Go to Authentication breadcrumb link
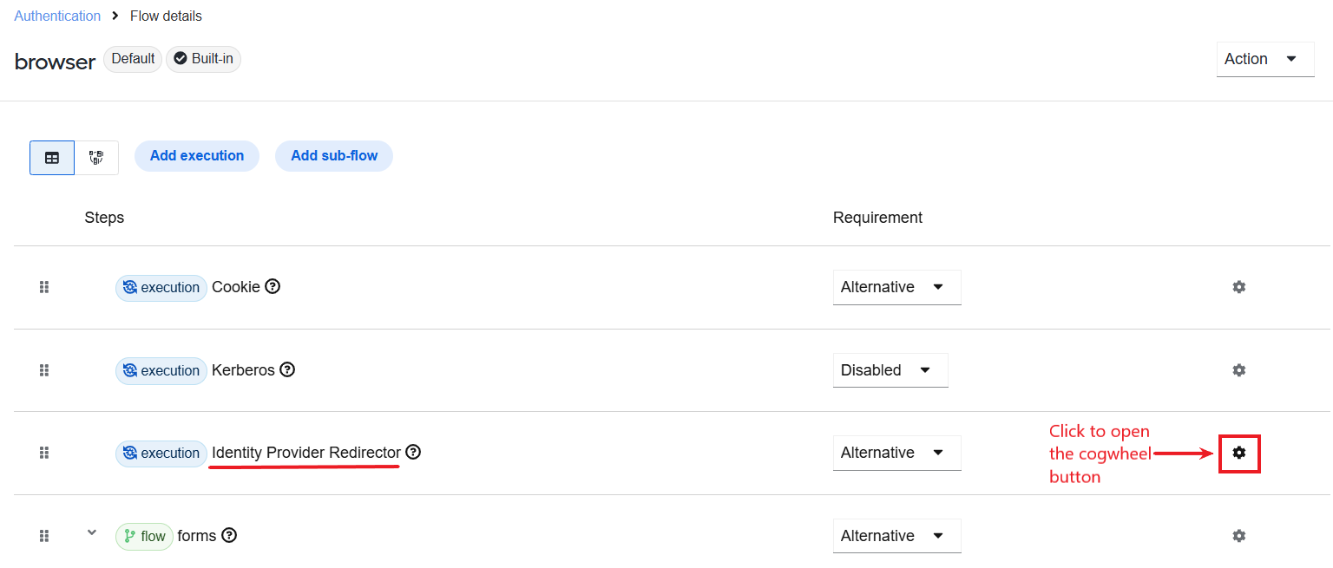The height and width of the screenshot is (568, 1333). pos(57,16)
